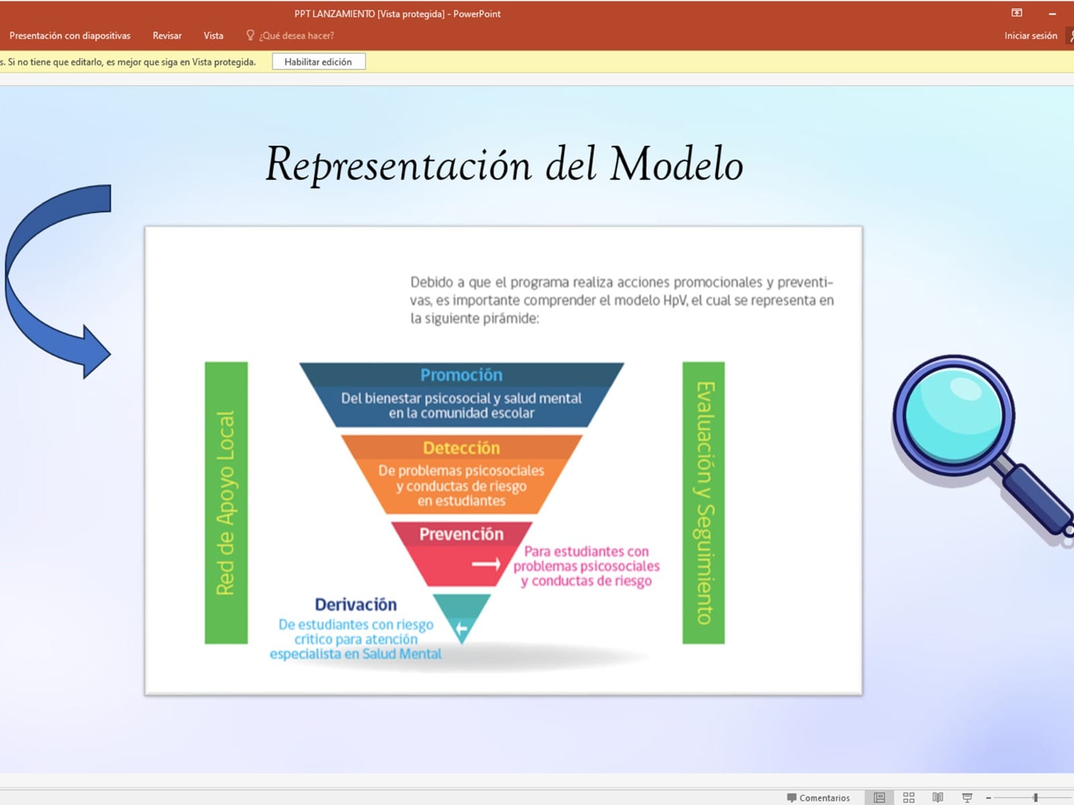This screenshot has width=1074, height=805.
Task: Open the Vista ribbon tab
Action: tap(213, 36)
